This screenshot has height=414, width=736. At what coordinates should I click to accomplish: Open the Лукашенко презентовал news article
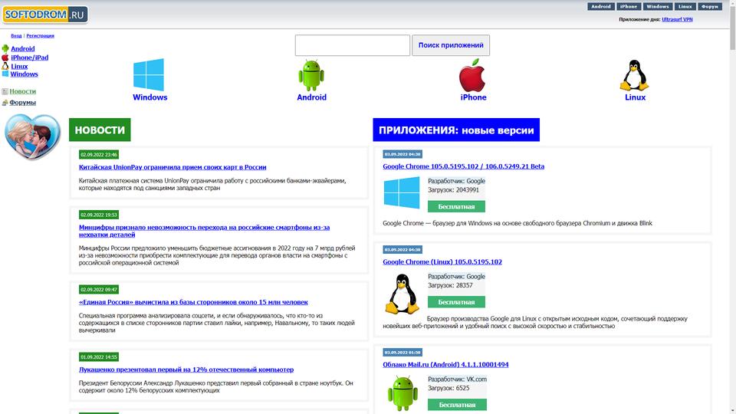click(186, 370)
